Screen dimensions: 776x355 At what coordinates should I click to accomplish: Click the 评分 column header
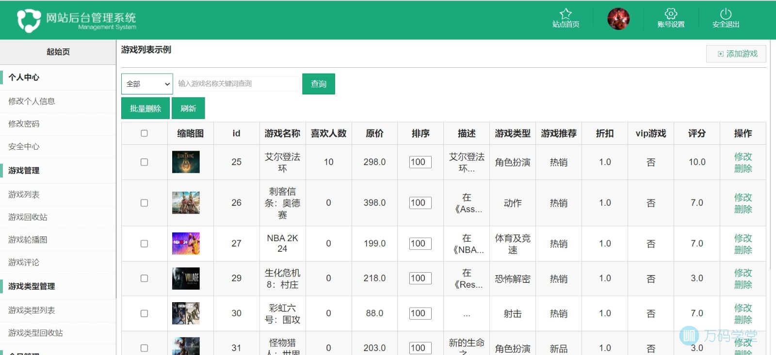(x=697, y=133)
